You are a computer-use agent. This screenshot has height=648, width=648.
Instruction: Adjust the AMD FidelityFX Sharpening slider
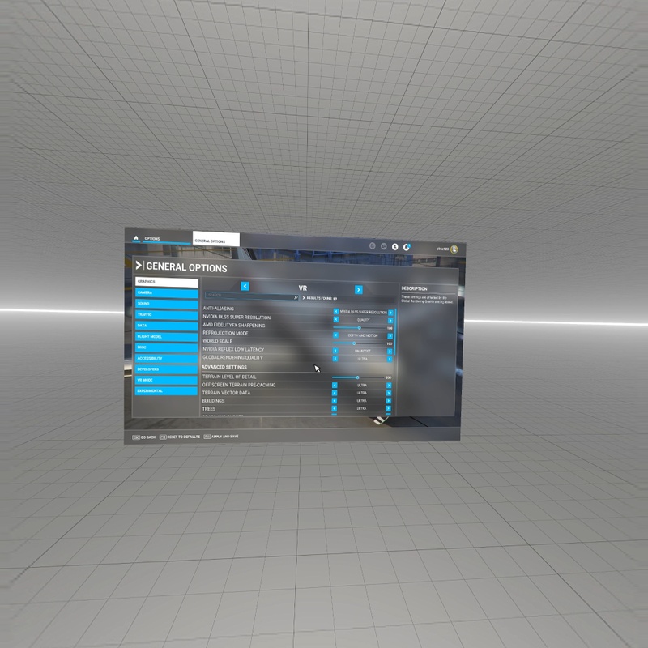coord(360,328)
